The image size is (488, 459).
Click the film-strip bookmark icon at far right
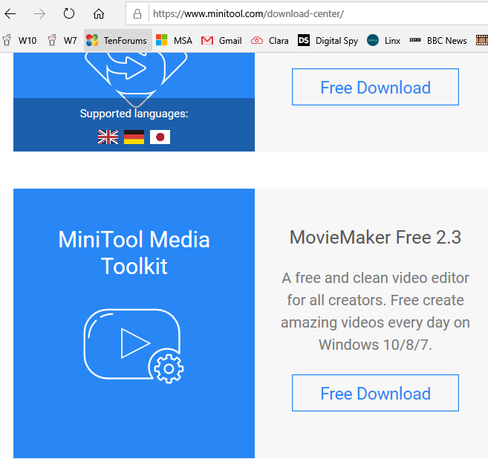tap(482, 40)
